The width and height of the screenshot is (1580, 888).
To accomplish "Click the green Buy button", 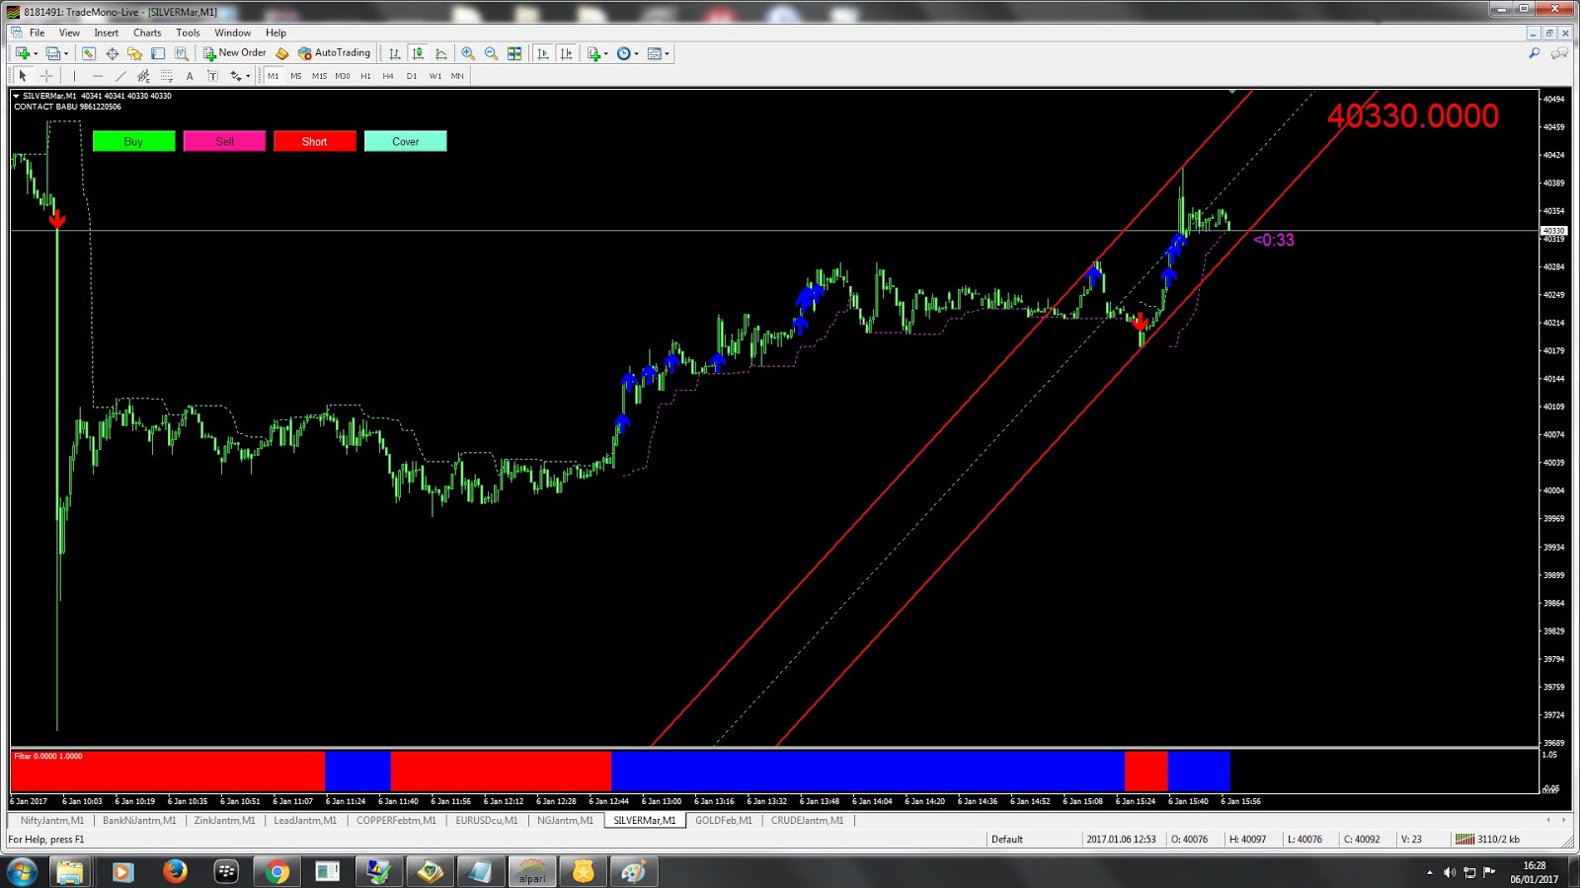I will click(132, 141).
